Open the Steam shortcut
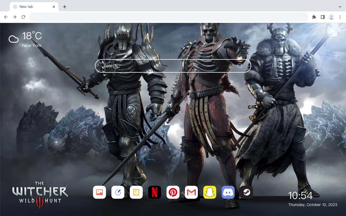The height and width of the screenshot is (216, 346). 247,192
